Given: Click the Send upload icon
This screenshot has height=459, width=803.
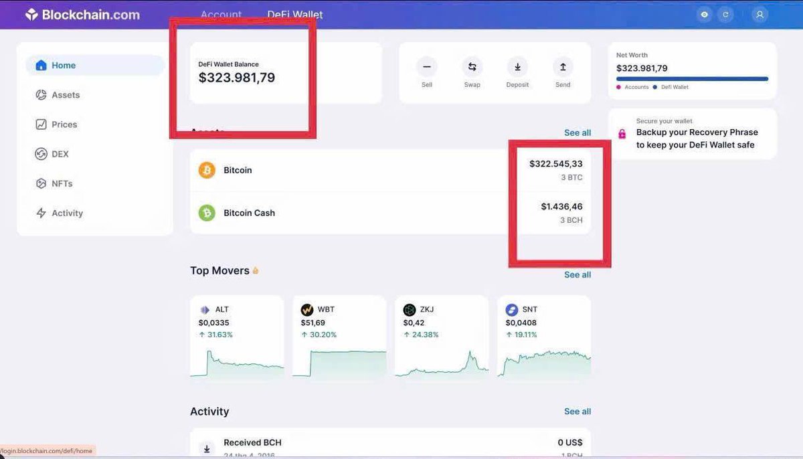Looking at the screenshot, I should (x=563, y=66).
